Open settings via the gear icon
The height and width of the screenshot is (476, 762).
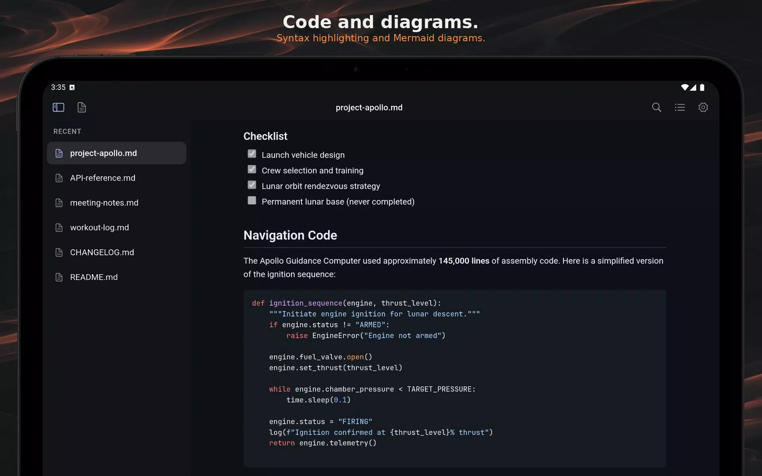coord(703,107)
